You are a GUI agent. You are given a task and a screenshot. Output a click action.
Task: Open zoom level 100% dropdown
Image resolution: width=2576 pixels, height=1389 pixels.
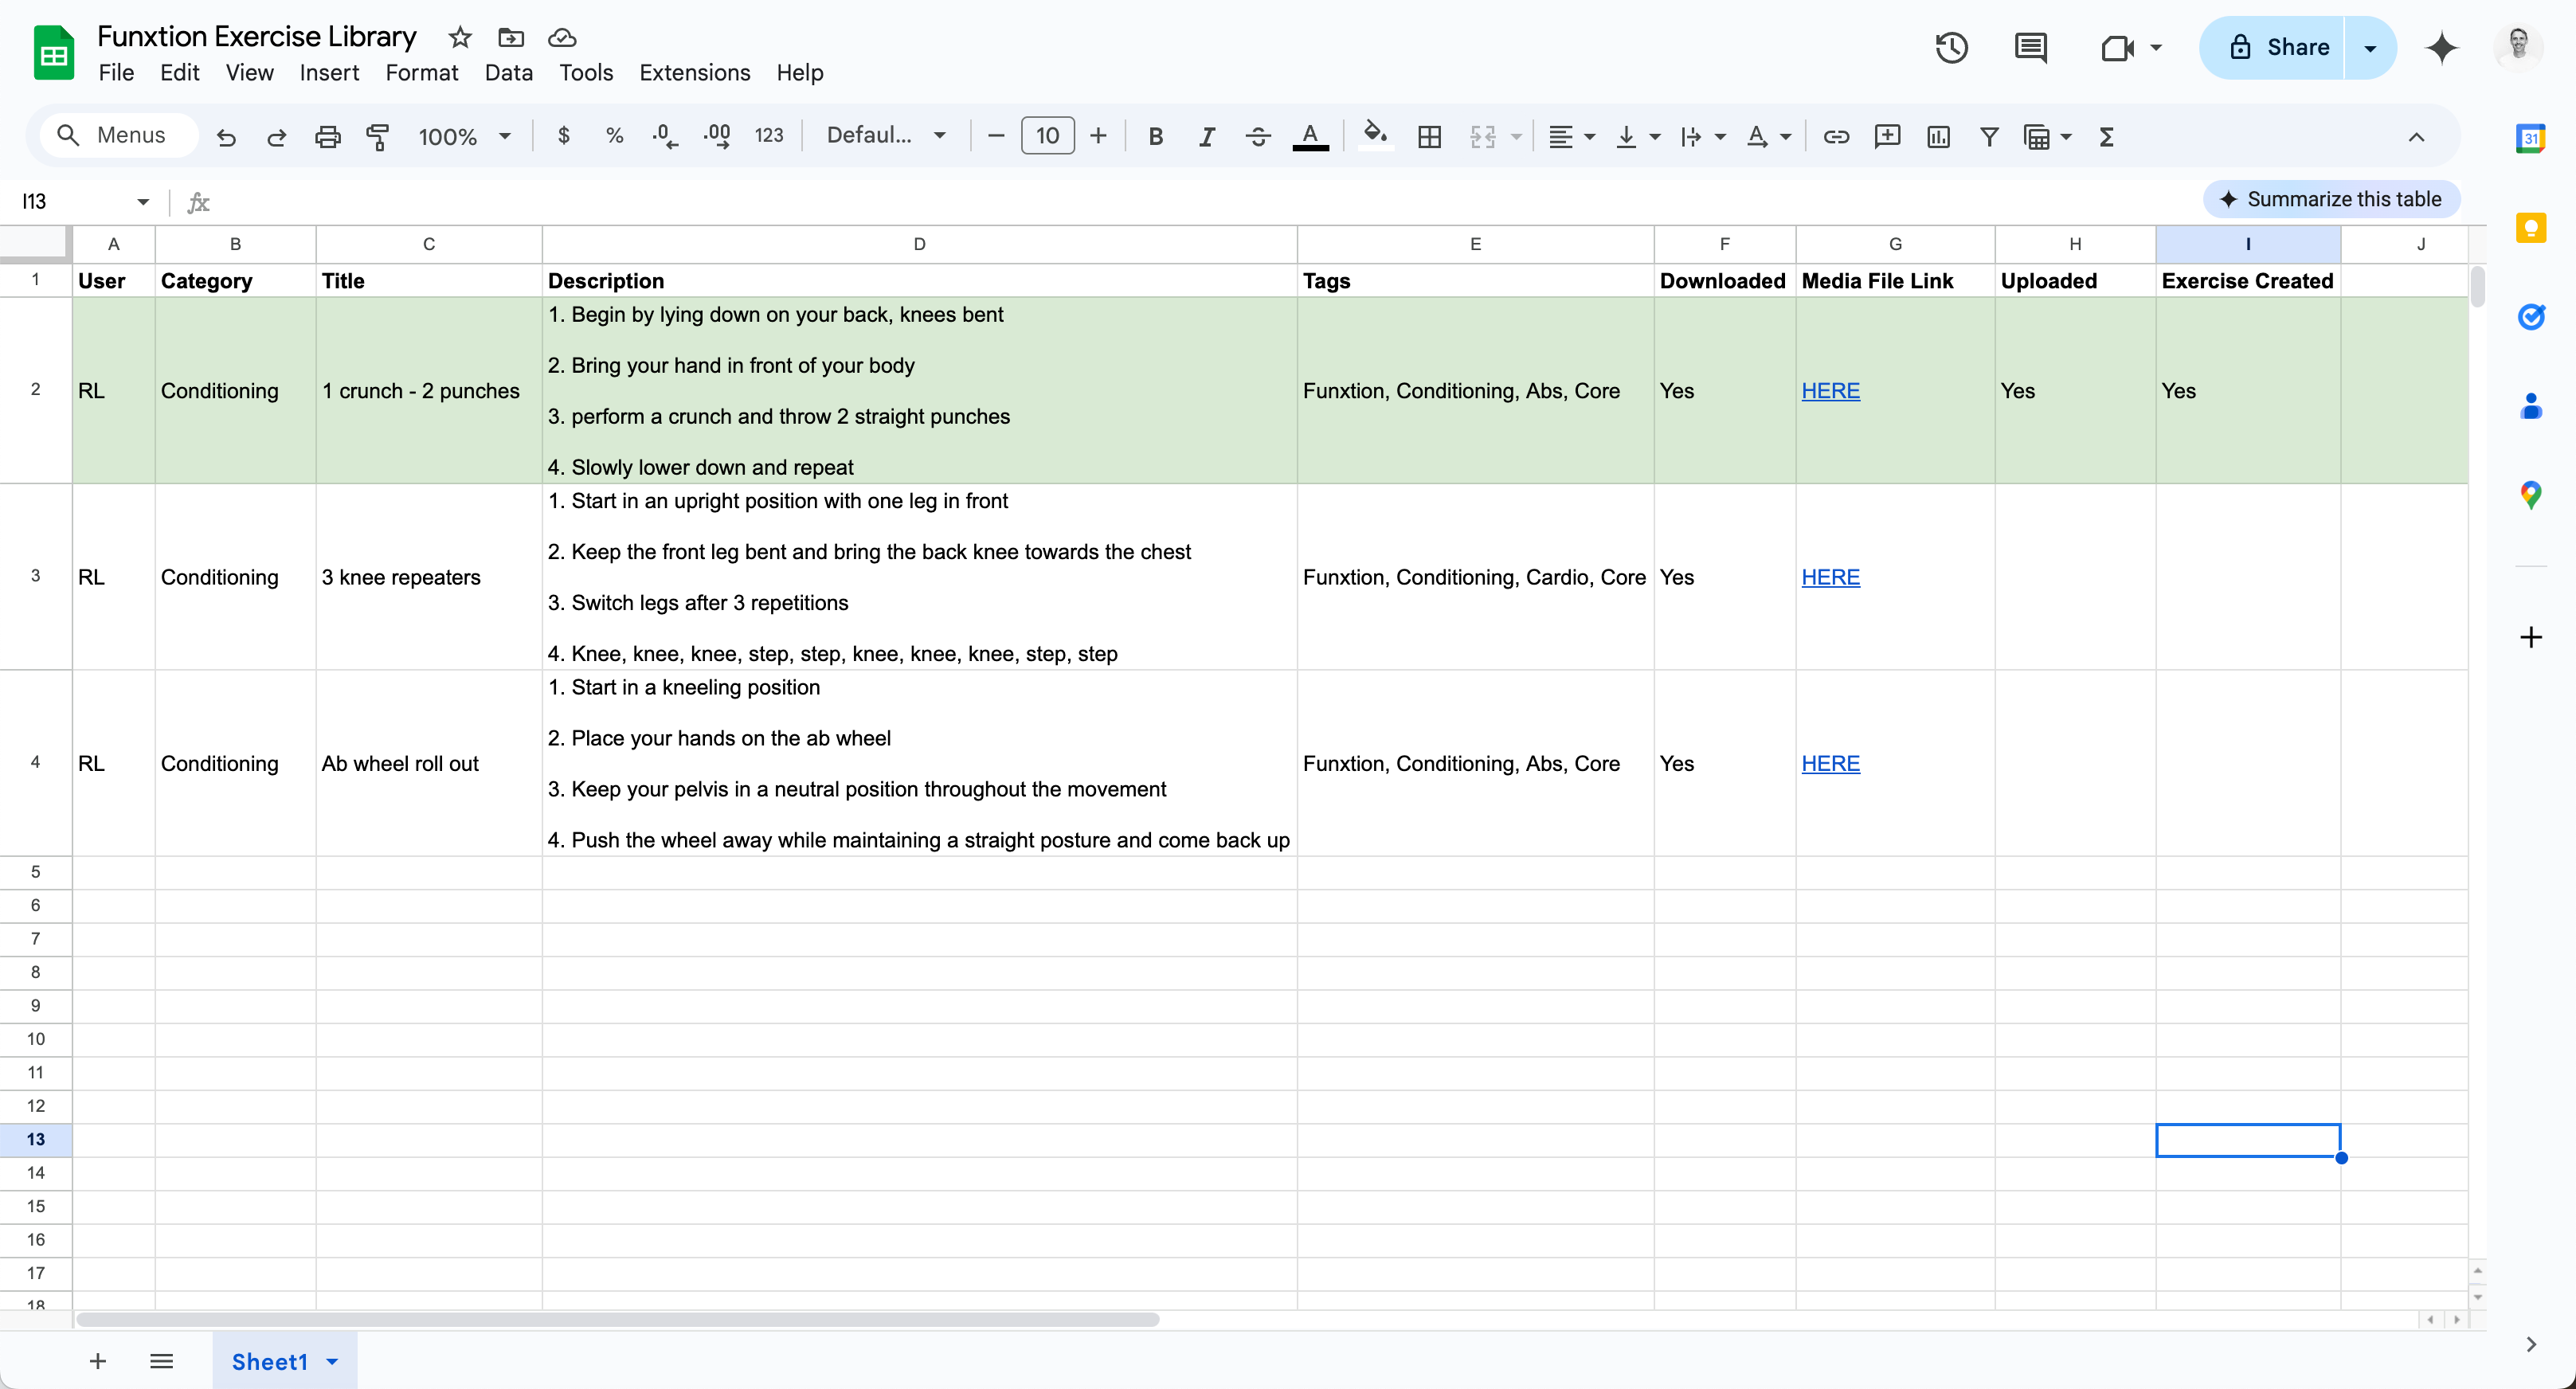pyautogui.click(x=465, y=137)
